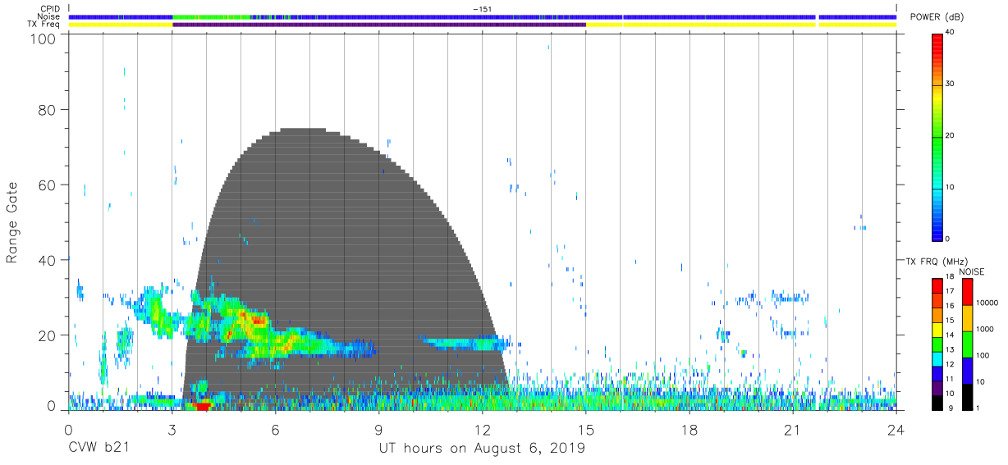Screen dimensions: 1008x465
Task: Click the green segment of the NOISE legend
Action: click(968, 343)
